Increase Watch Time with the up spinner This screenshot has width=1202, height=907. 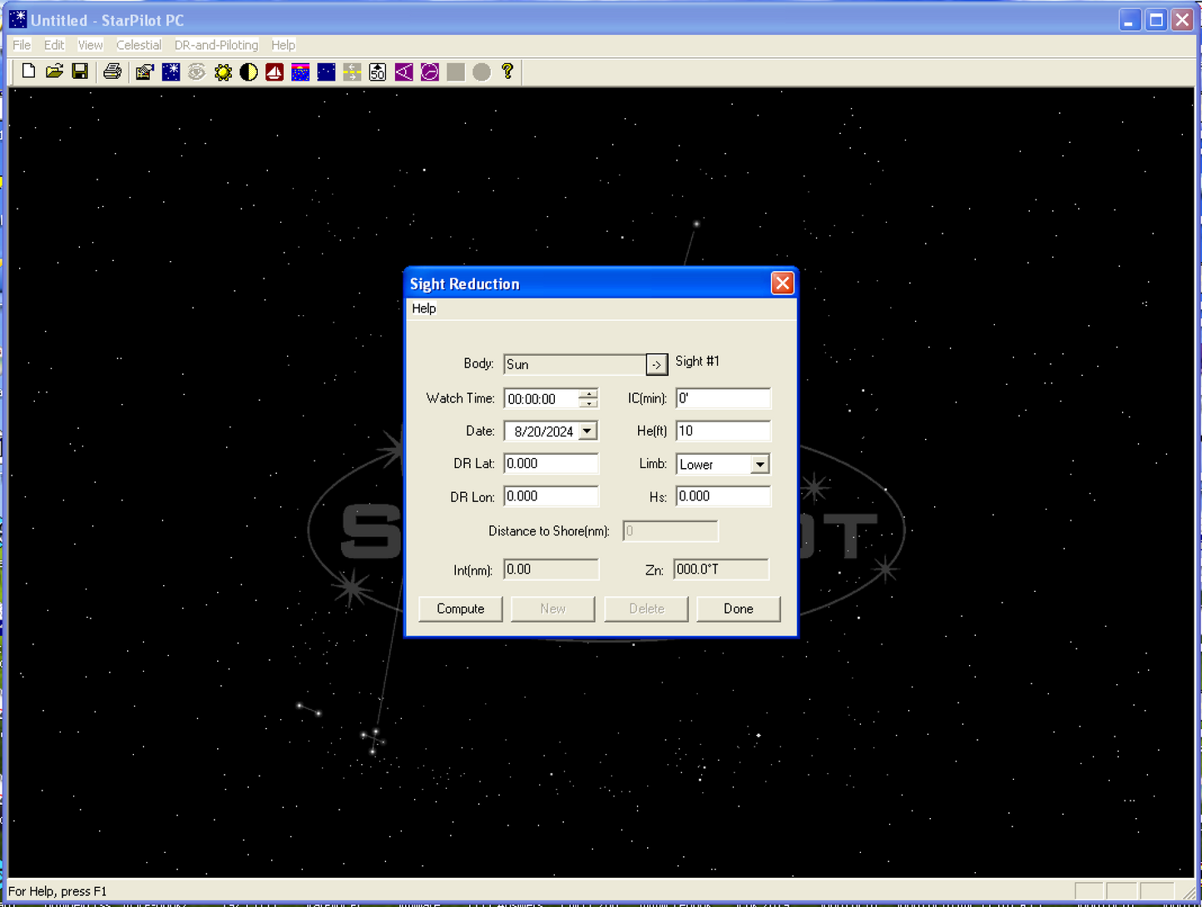[x=589, y=393]
